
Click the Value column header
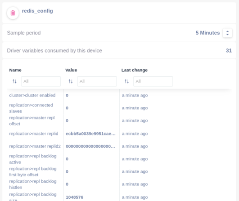coord(71,70)
